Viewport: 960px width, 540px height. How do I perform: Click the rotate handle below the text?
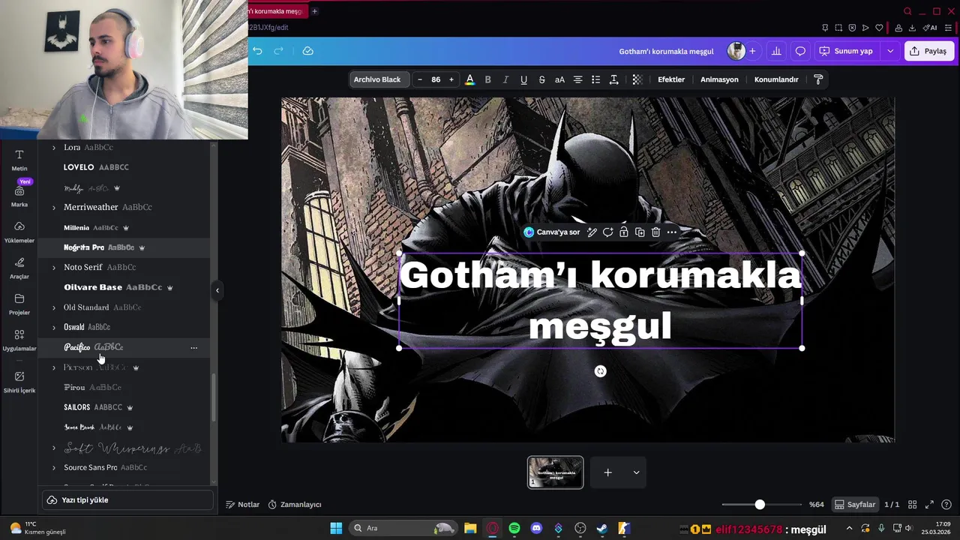pos(600,371)
